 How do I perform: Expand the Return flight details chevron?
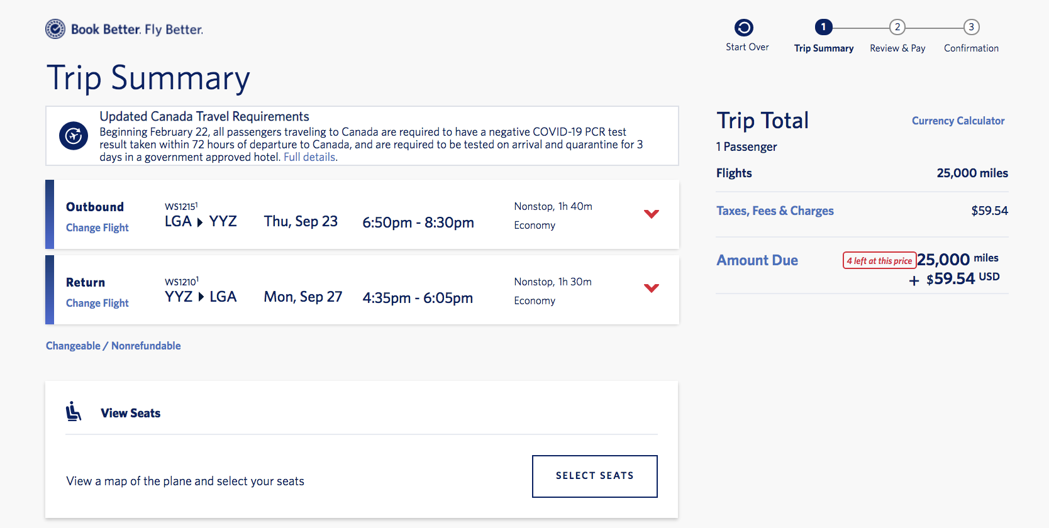652,288
